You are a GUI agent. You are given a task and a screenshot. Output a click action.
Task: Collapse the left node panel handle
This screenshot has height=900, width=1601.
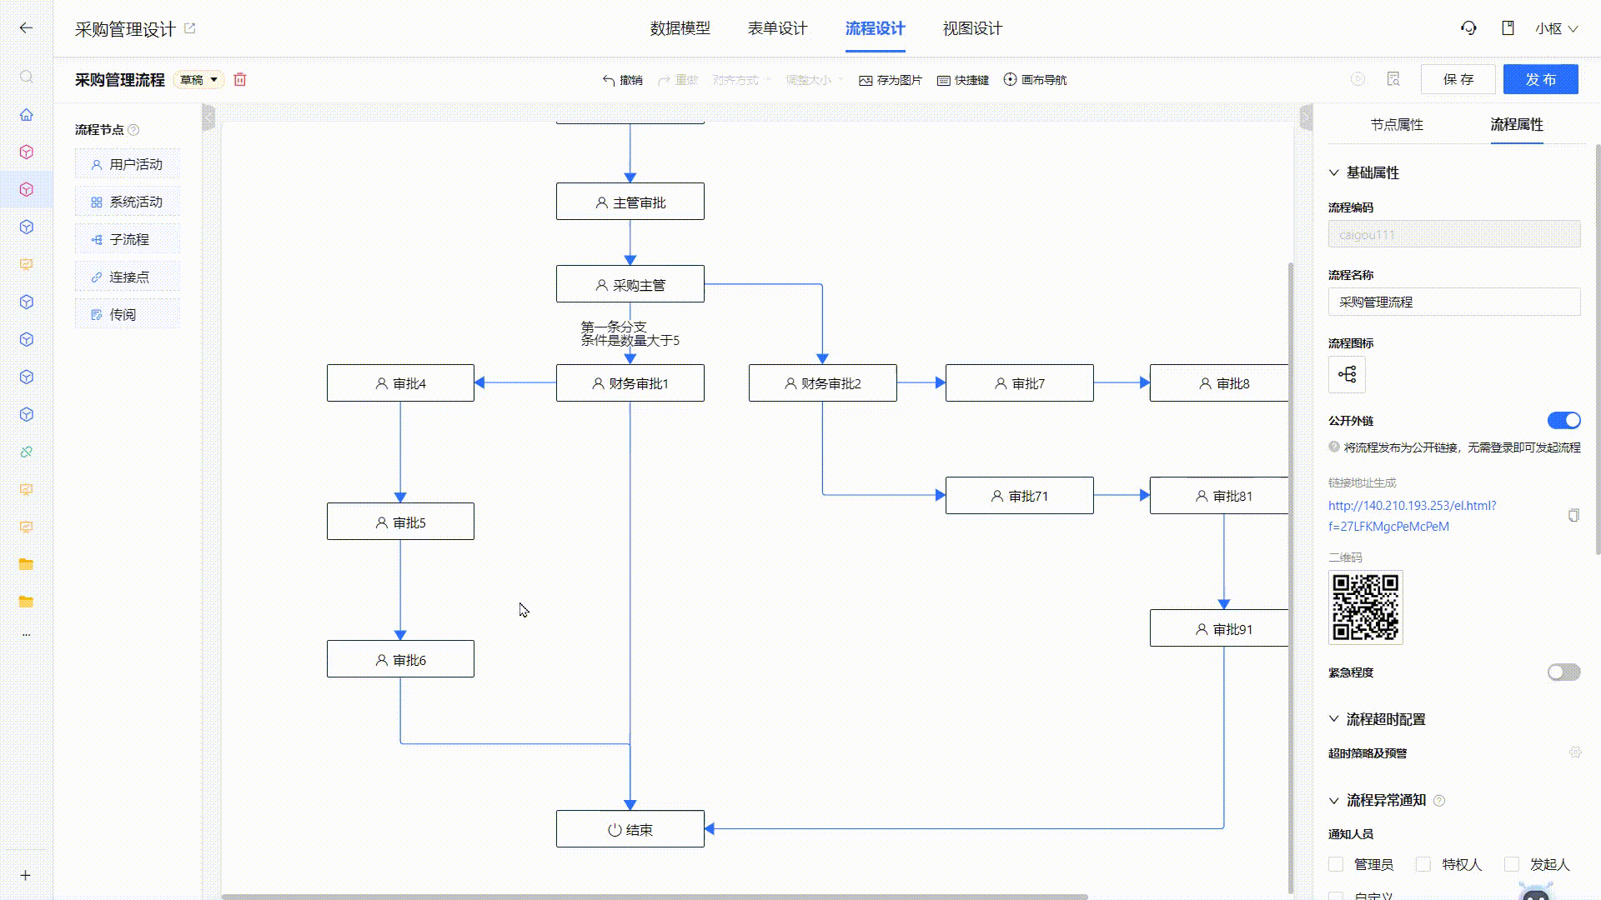click(208, 117)
